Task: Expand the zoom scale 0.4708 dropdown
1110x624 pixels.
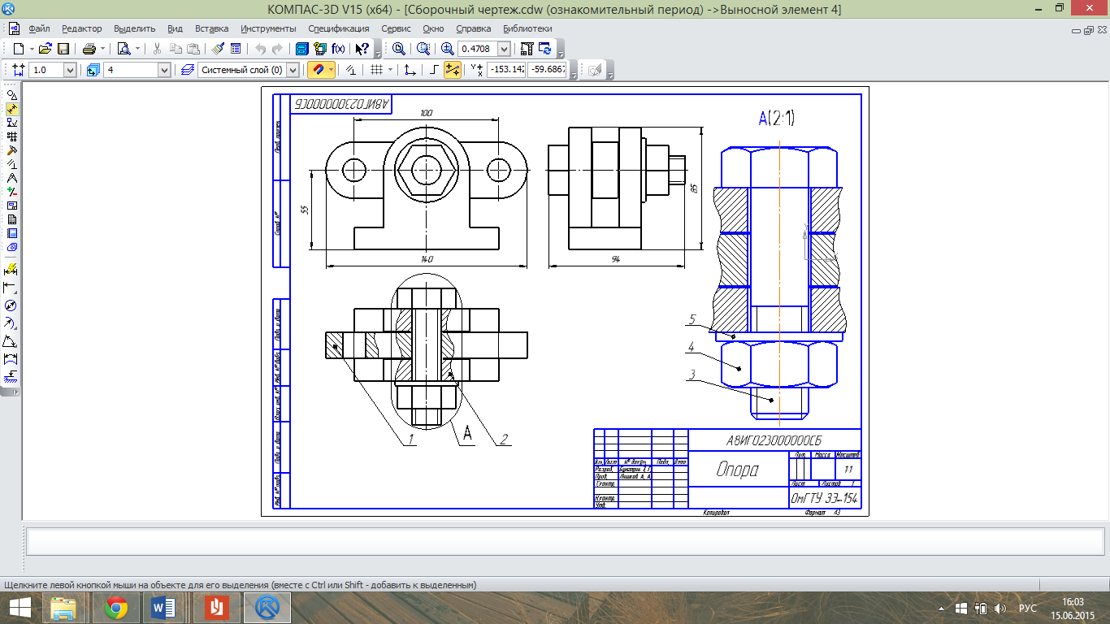Action: (504, 49)
